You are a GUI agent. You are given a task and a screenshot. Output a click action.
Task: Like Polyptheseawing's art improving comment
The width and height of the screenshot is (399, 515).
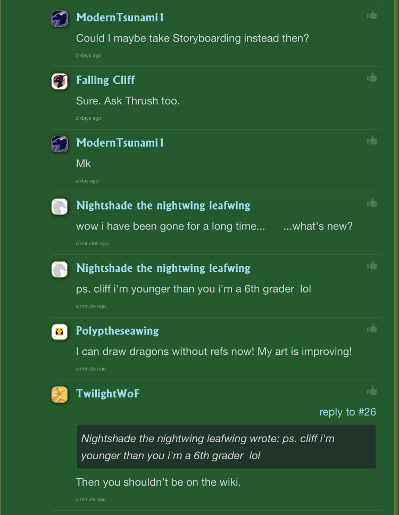point(372,328)
